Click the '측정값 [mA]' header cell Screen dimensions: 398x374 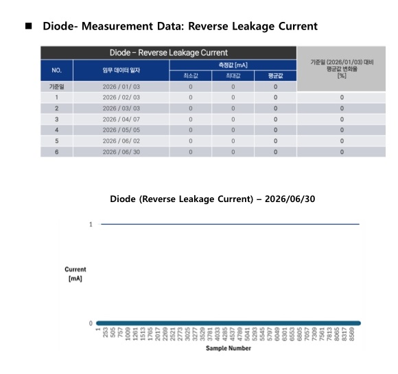pos(233,65)
